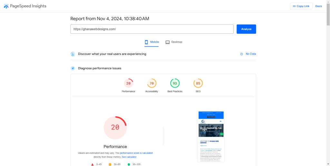Click the red triangle 0–49 legend icon

pyautogui.click(x=92, y=164)
